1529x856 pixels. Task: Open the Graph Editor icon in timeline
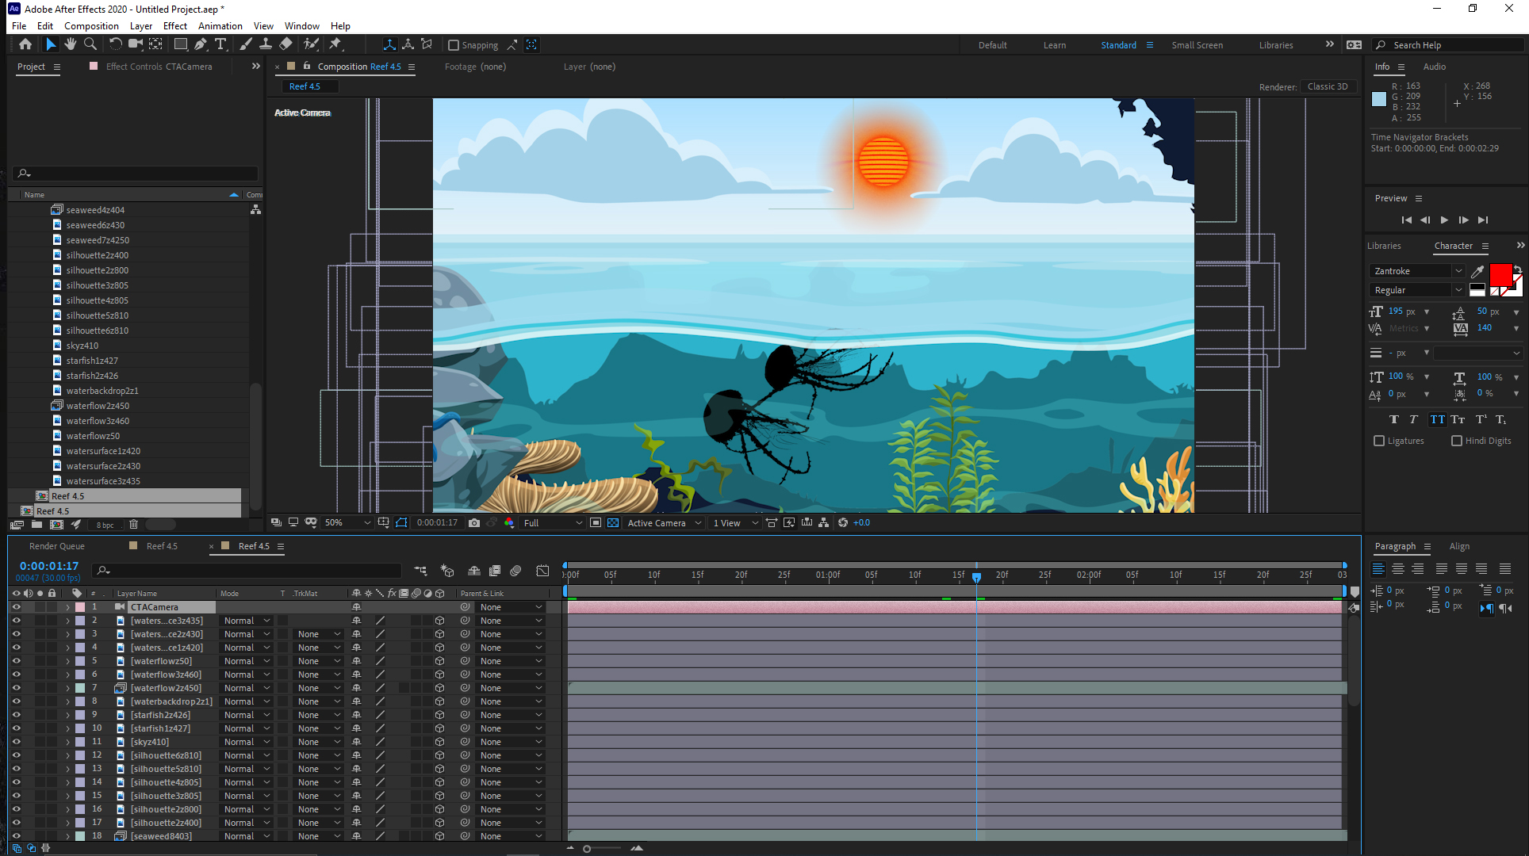coord(542,571)
